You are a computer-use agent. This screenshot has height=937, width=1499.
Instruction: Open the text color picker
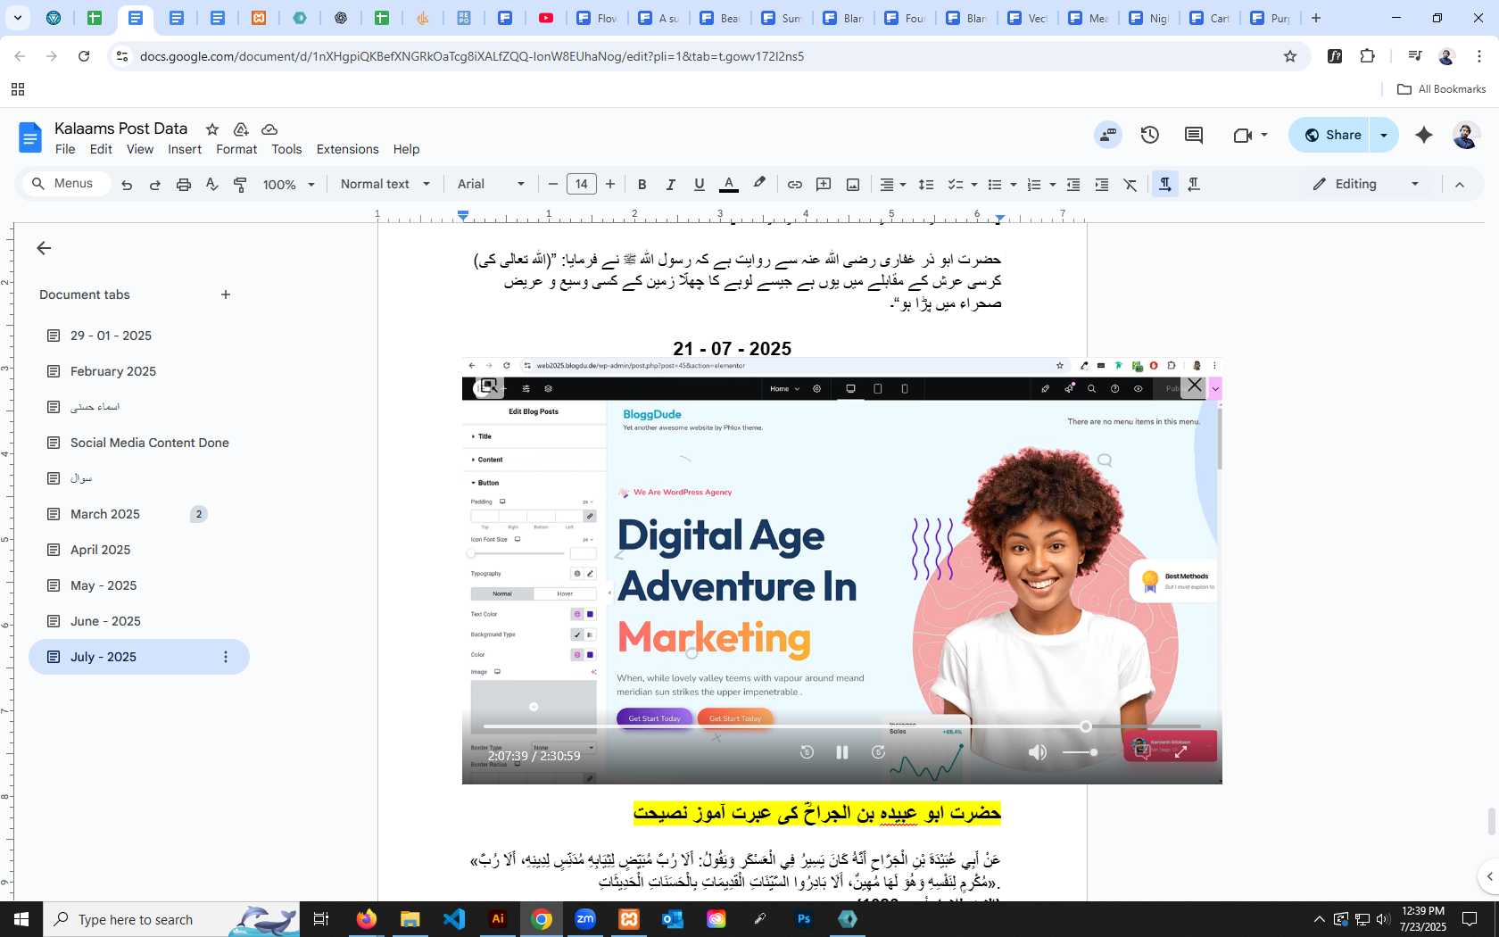click(729, 185)
